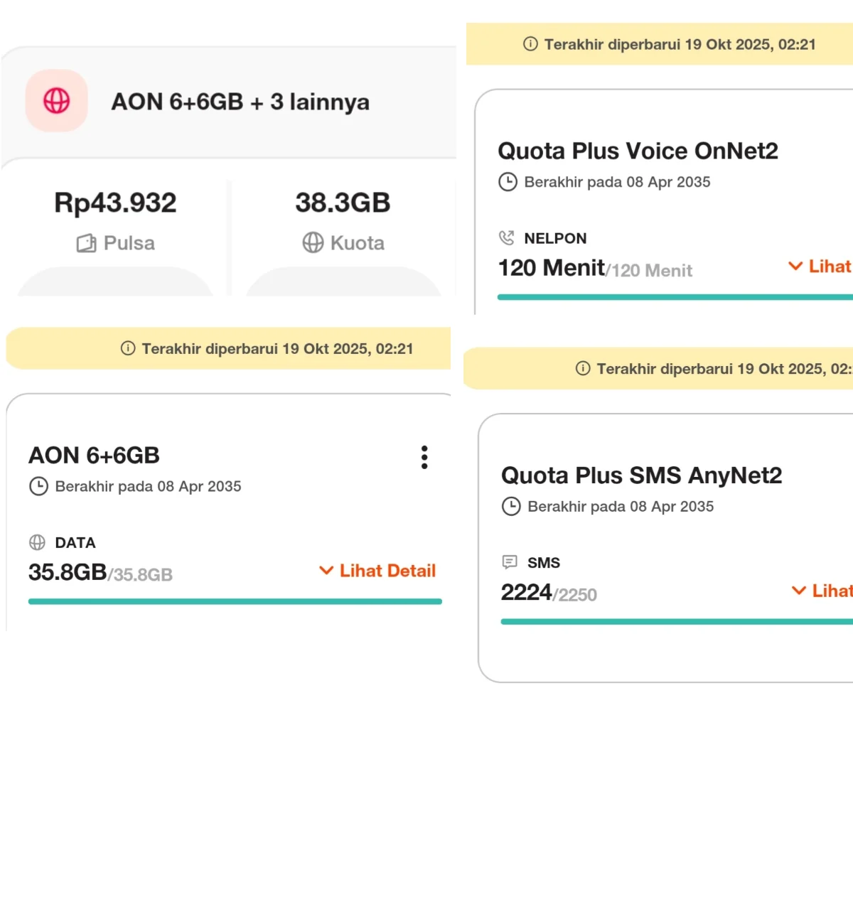Image resolution: width=853 pixels, height=924 pixels.
Task: Click the 35.8GB data usage progress bar
Action: click(235, 601)
